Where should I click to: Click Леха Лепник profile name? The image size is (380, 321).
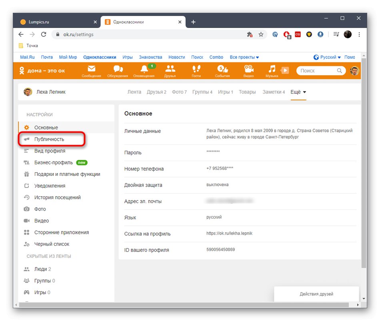coord(51,92)
